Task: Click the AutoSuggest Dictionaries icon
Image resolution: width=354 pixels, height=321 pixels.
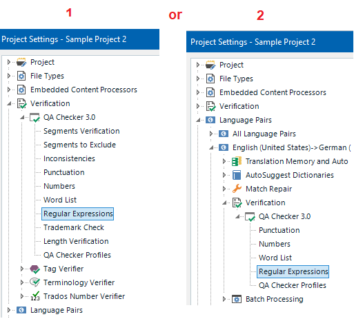Action: pyautogui.click(x=237, y=175)
